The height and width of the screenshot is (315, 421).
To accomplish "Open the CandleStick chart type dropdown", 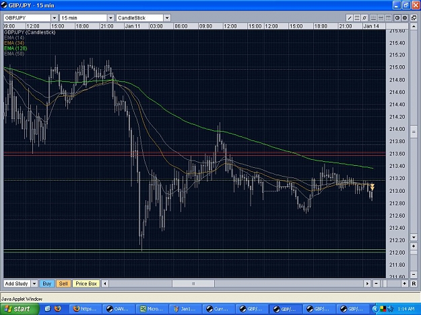I will click(x=167, y=18).
